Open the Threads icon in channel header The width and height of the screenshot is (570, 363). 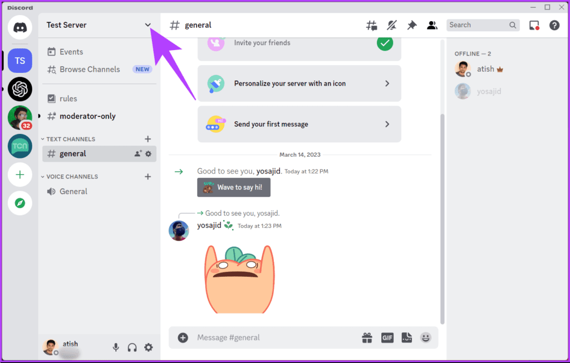(x=371, y=25)
